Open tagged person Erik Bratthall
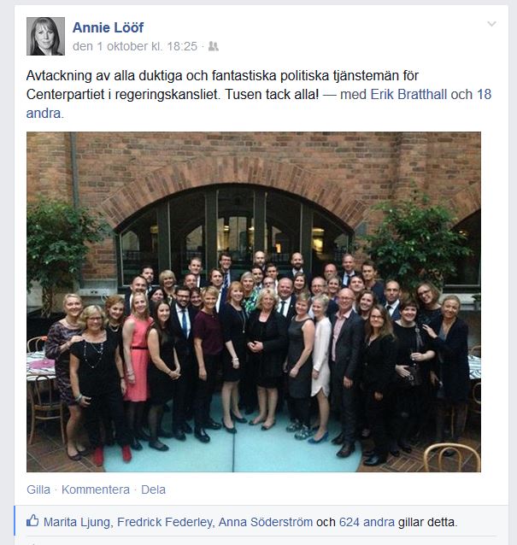Screen dimensions: 517x545 [408, 94]
